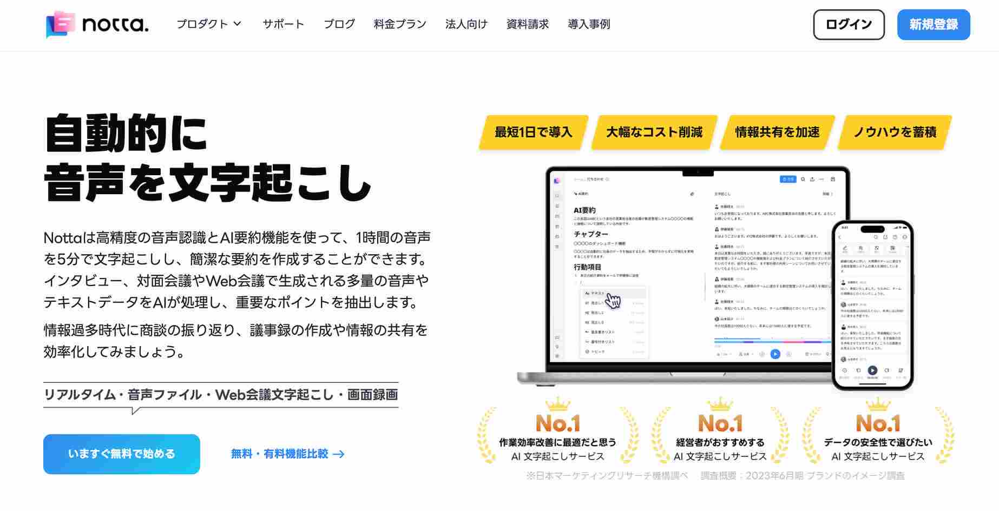Click the arrow beside 無料・有料機能比較

click(x=339, y=454)
